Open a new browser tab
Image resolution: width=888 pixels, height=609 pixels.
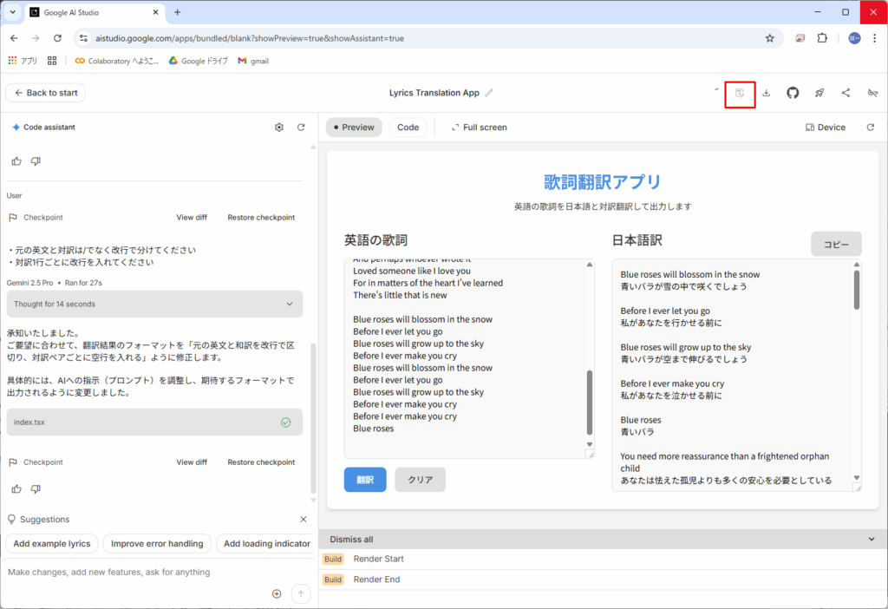(x=177, y=12)
